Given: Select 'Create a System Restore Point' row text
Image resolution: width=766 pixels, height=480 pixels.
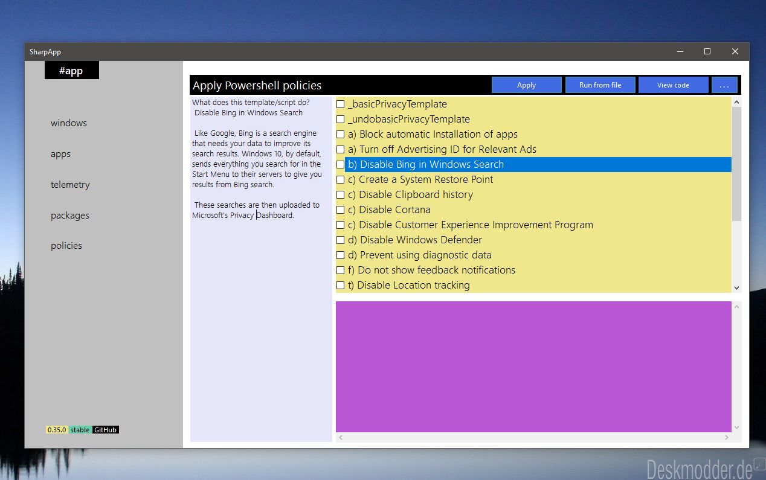Looking at the screenshot, I should click(420, 179).
